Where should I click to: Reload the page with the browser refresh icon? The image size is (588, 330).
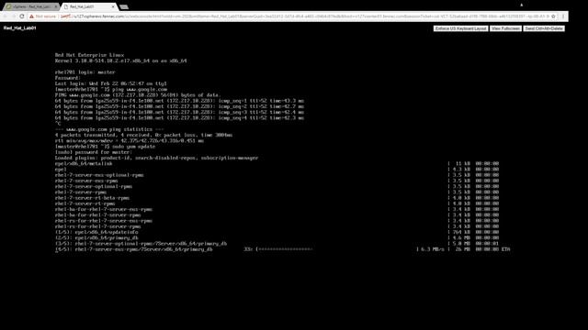[22, 16]
